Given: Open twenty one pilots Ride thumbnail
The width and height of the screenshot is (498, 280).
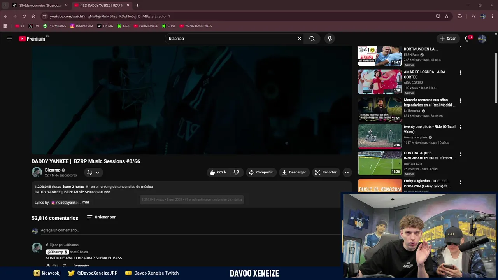Looking at the screenshot, I should tap(380, 136).
